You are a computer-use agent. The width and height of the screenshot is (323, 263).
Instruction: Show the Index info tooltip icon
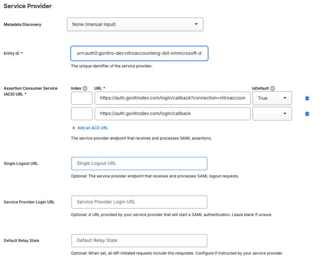[85, 88]
